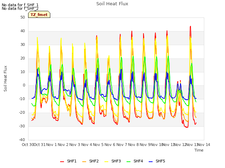Screen dimensions: 225x168
Task: Click the 'Nov 6' x-axis date label
Action: pos(110,145)
